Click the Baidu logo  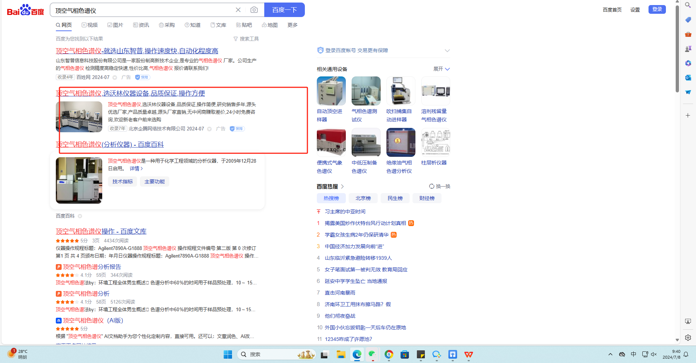tap(25, 10)
